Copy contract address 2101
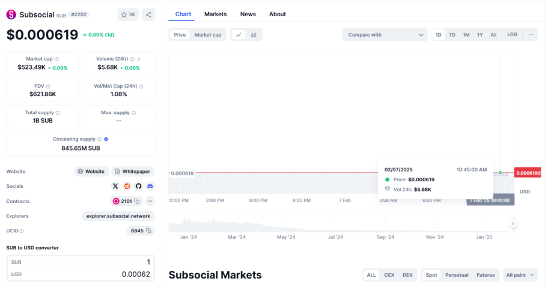The image size is (545, 287). click(137, 201)
